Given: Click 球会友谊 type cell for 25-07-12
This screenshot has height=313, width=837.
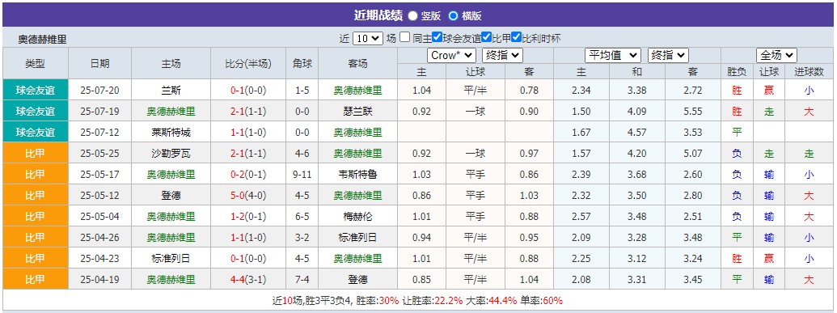Looking at the screenshot, I should pos(36,132).
